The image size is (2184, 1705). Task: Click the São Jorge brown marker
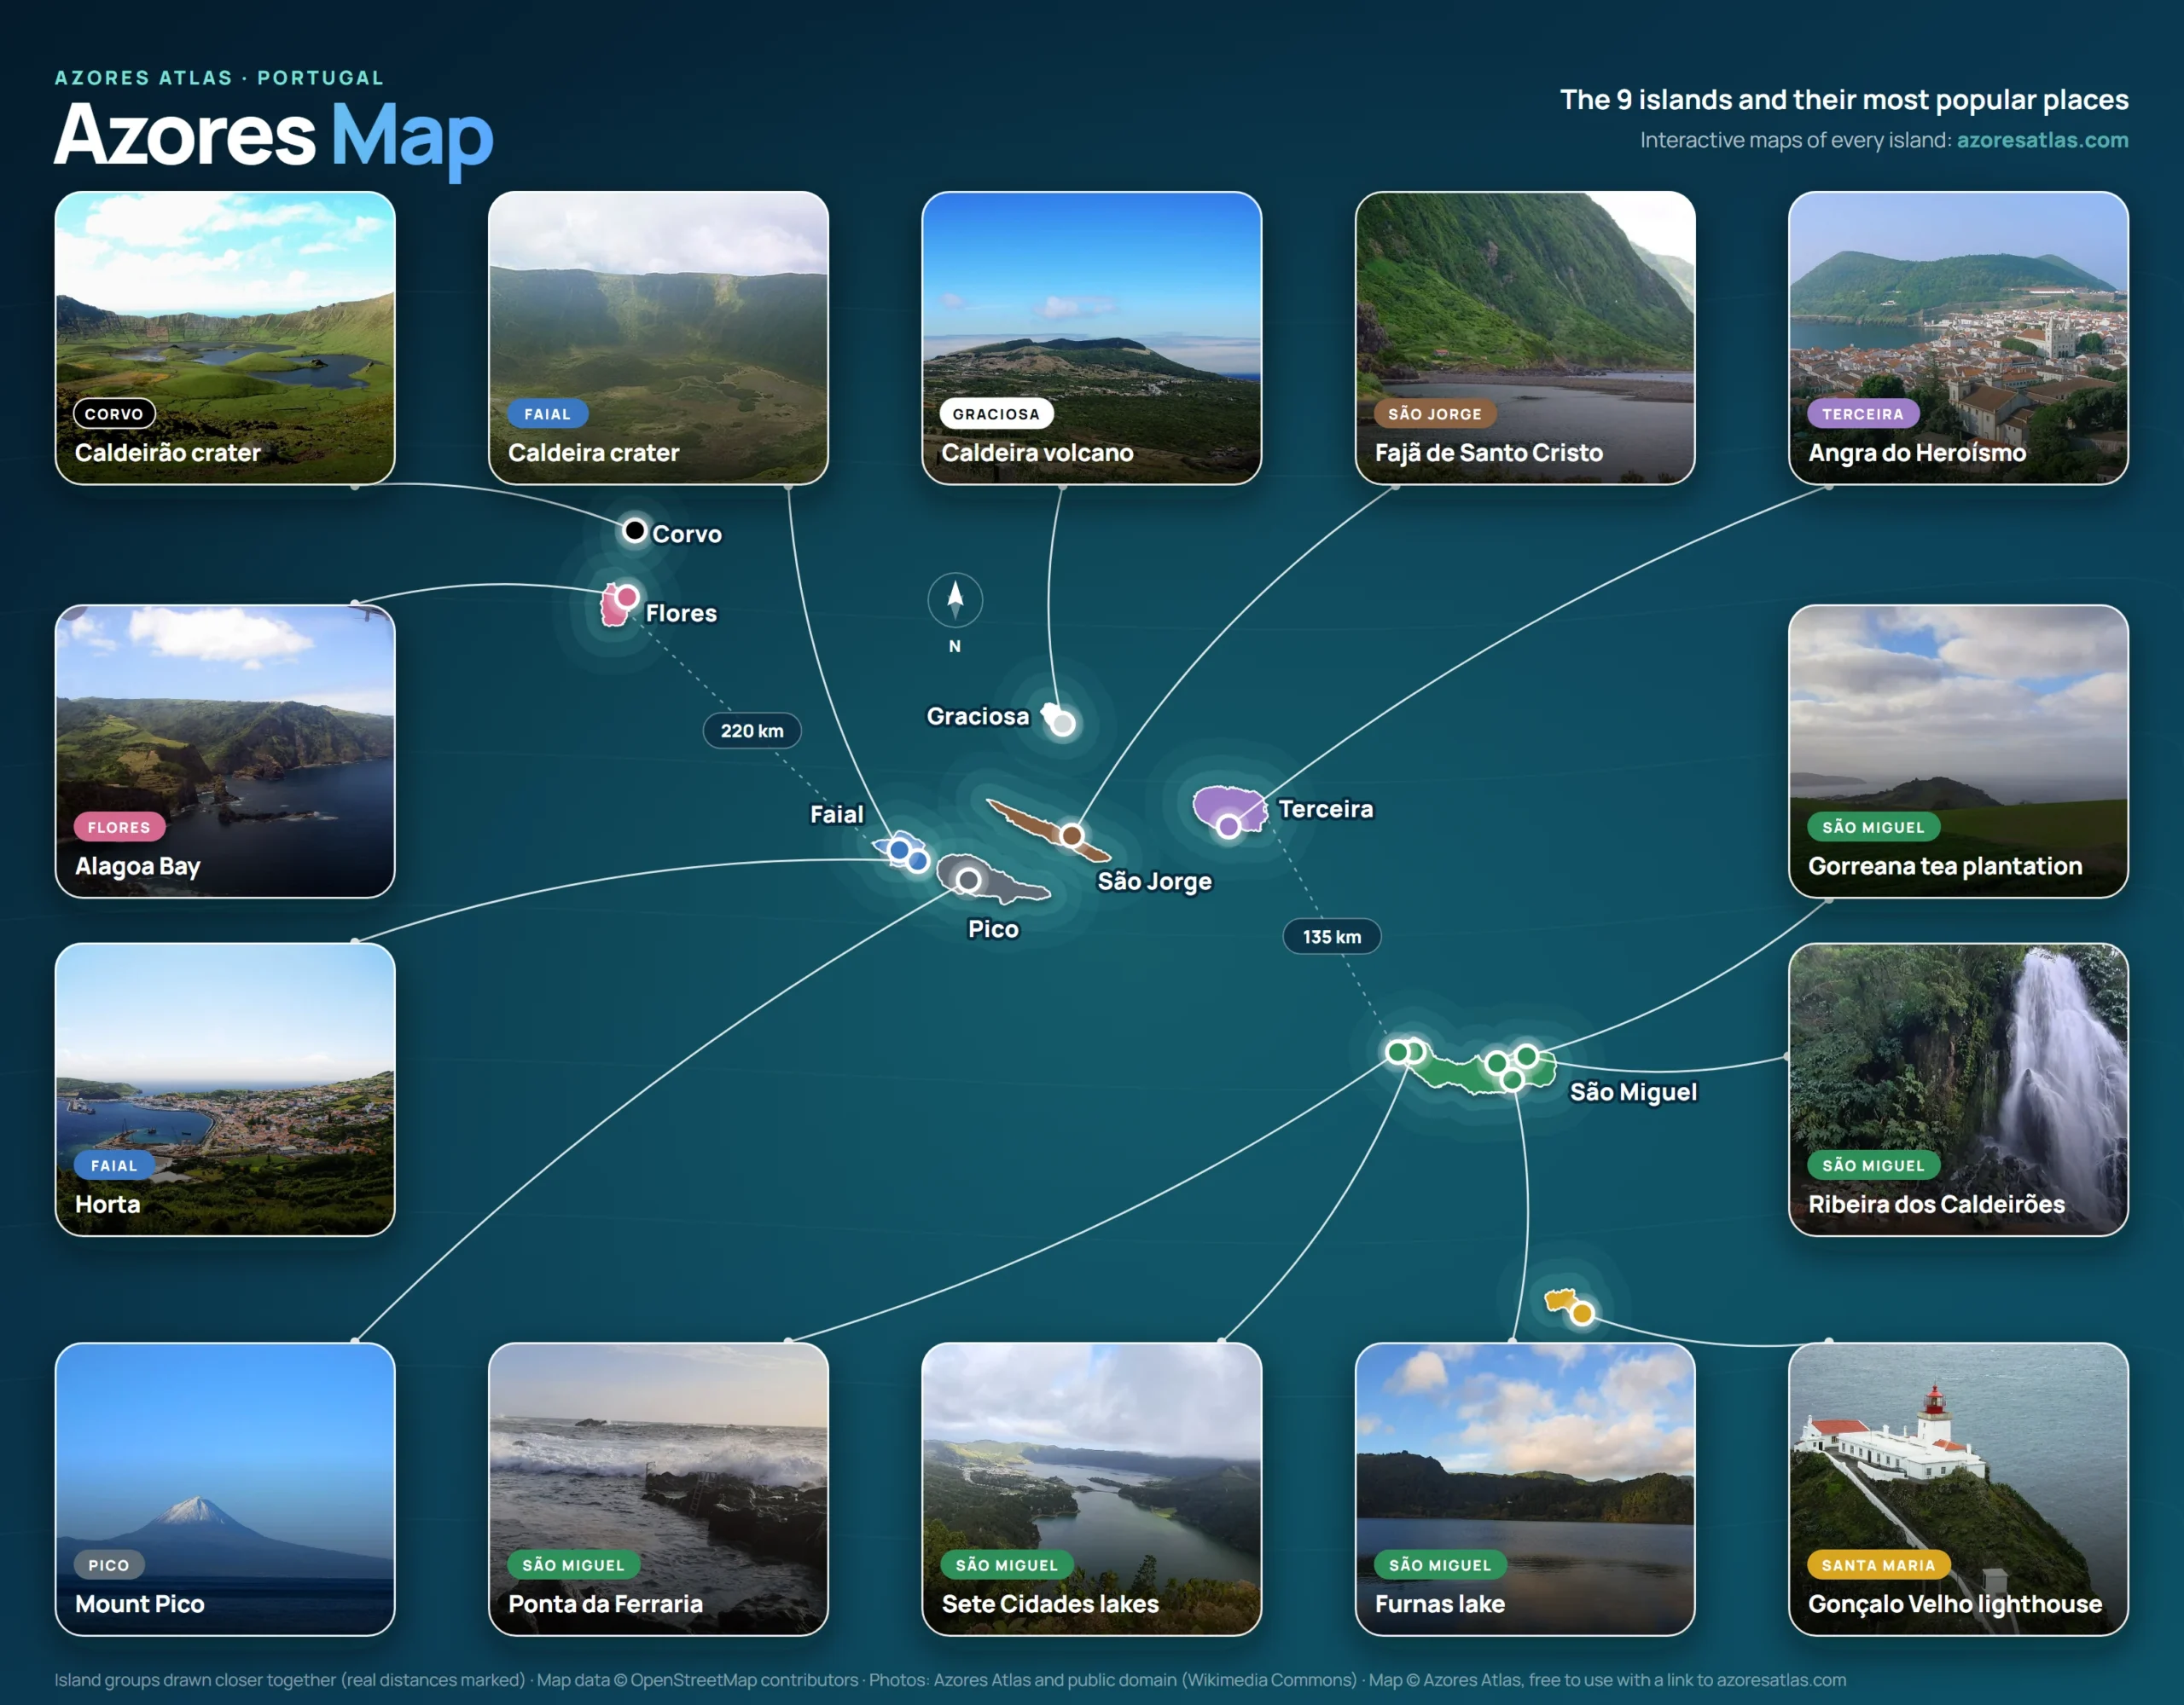click(x=1072, y=835)
